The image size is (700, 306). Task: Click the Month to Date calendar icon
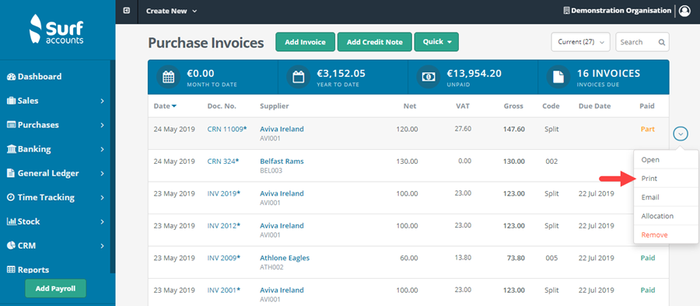click(x=168, y=77)
